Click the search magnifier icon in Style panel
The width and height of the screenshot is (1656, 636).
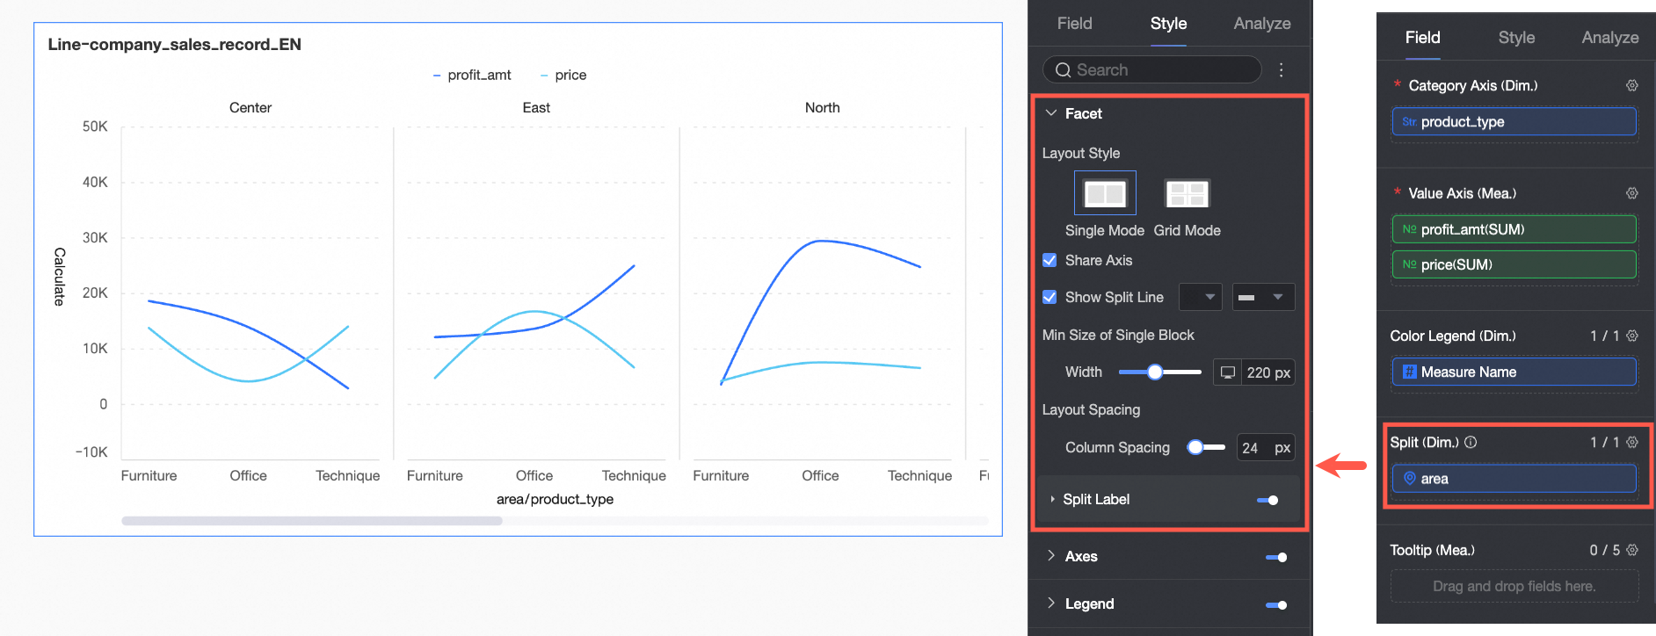pos(1063,70)
